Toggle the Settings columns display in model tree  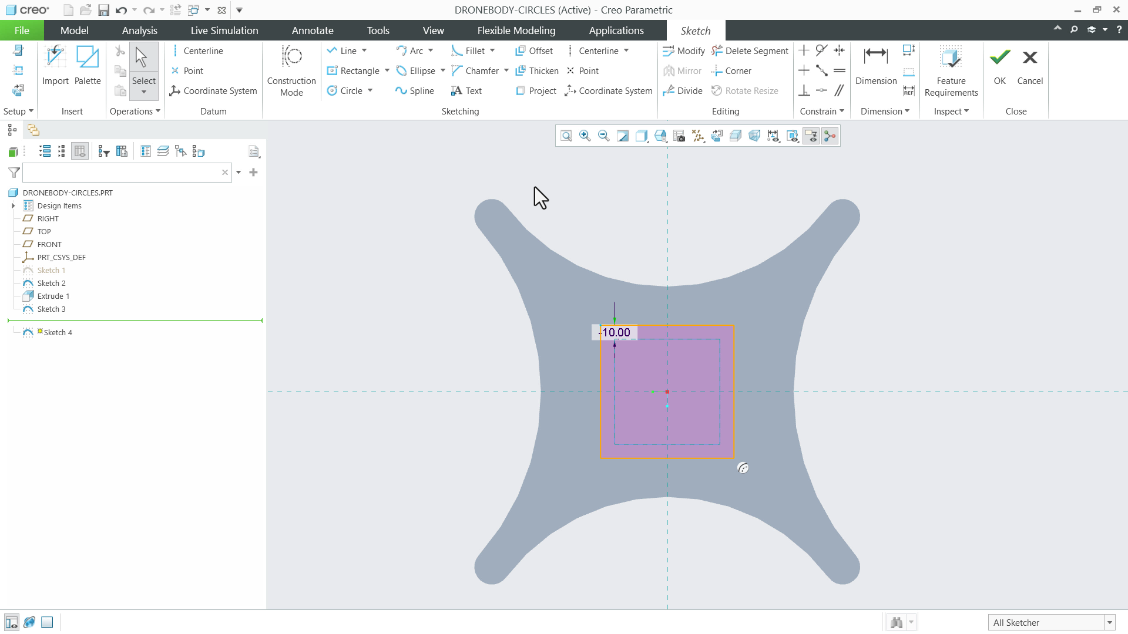pyautogui.click(x=79, y=151)
